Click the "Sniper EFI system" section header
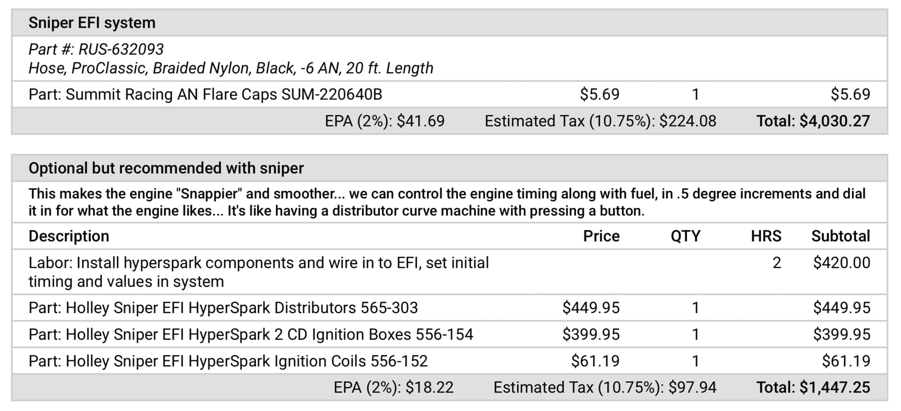Screen dimensions: 901x411 pyautogui.click(x=92, y=22)
